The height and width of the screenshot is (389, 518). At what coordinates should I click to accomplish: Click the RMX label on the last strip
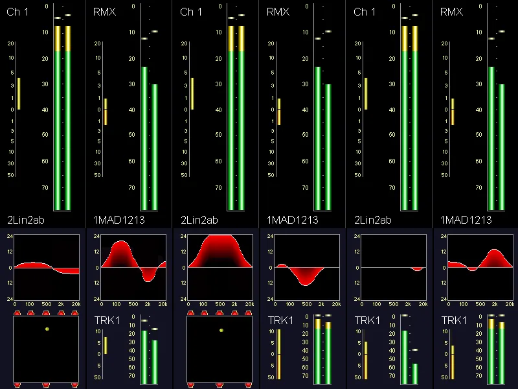(451, 12)
